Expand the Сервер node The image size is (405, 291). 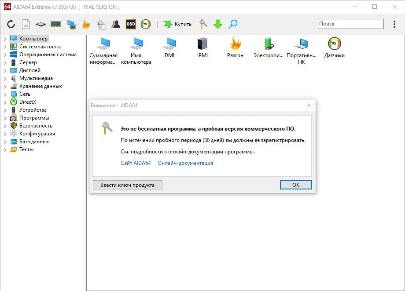click(5, 63)
